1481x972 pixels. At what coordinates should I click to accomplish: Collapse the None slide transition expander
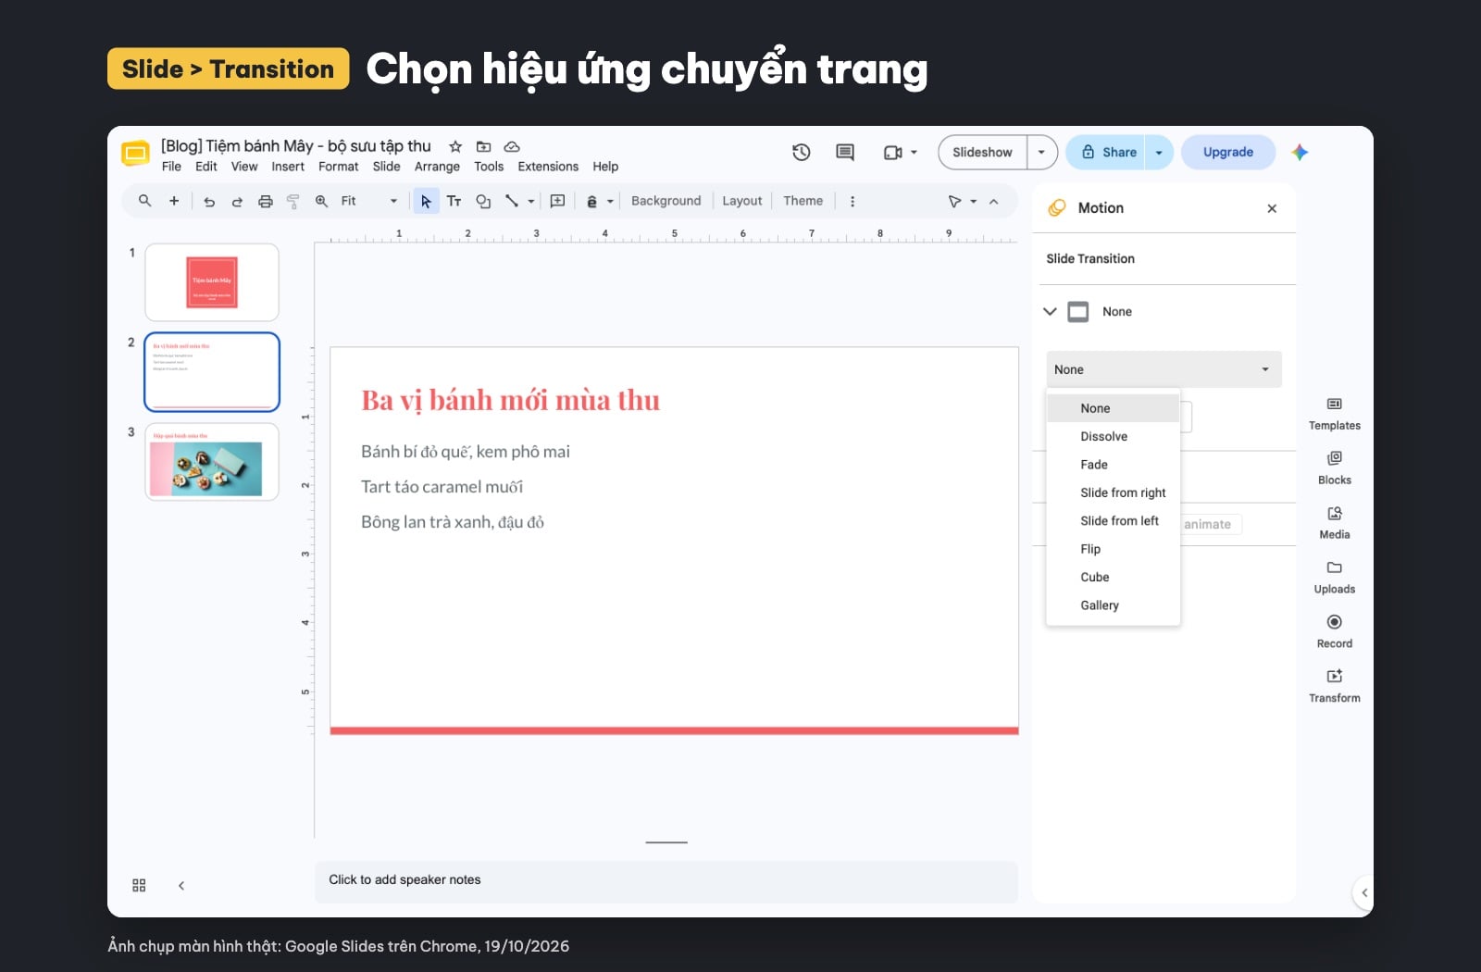click(1050, 312)
